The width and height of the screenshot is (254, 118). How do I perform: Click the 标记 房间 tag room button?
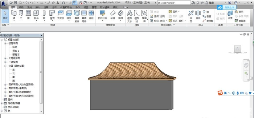pos(157,21)
